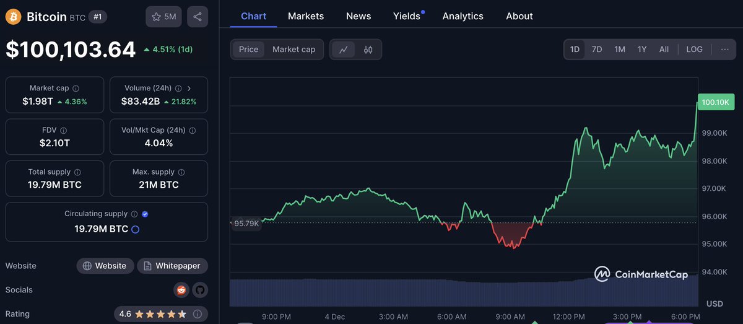Show Circulating supply info icon
This screenshot has width=743, height=324.
click(x=134, y=214)
